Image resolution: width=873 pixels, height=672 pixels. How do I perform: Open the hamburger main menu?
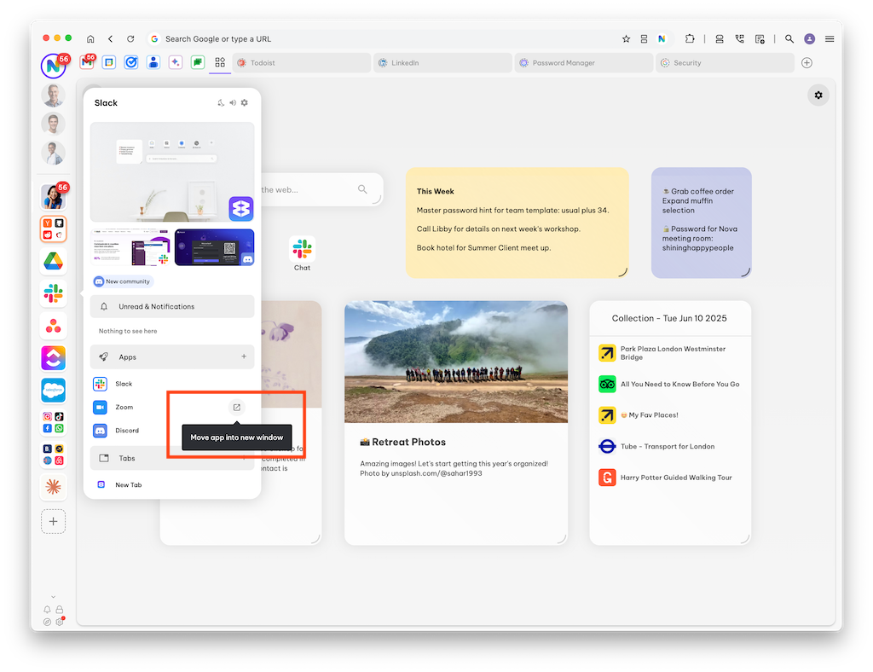(830, 39)
